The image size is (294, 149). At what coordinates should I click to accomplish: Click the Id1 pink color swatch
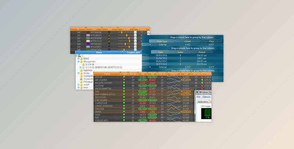tap(88, 35)
